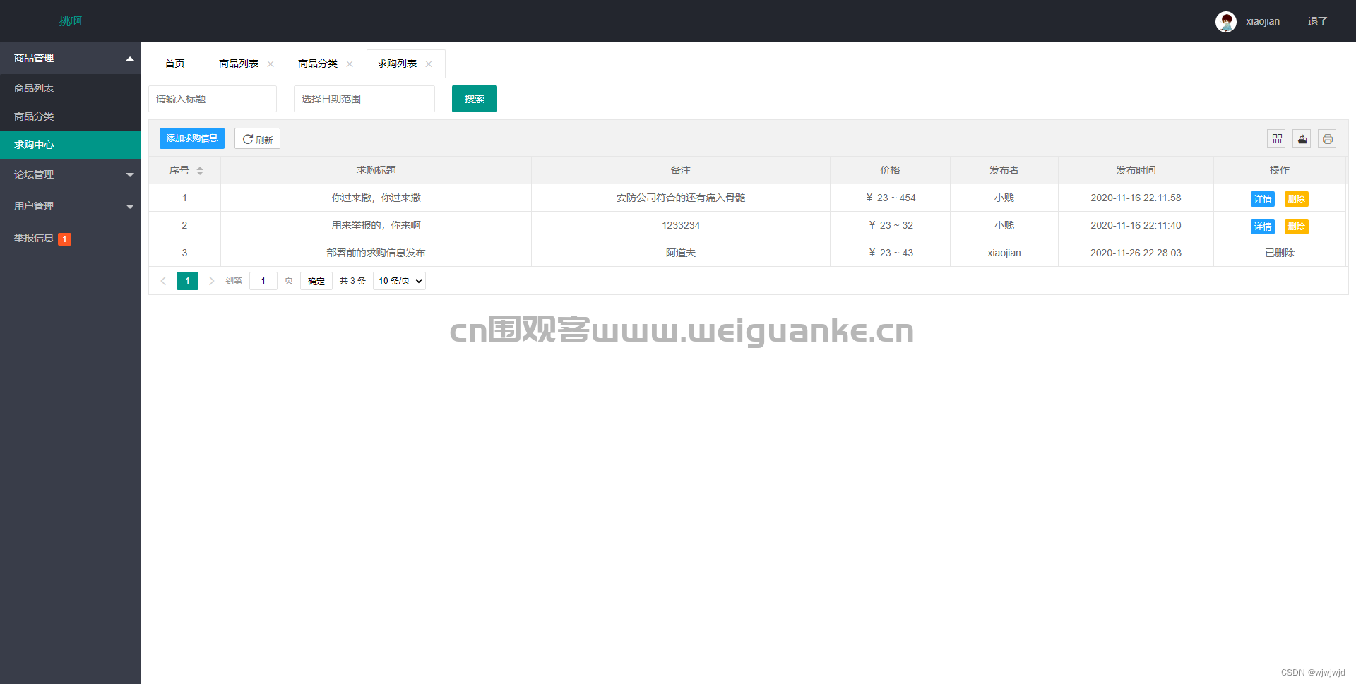This screenshot has height=684, width=1356.
Task: Select page 1 in pagination
Action: [x=187, y=281]
